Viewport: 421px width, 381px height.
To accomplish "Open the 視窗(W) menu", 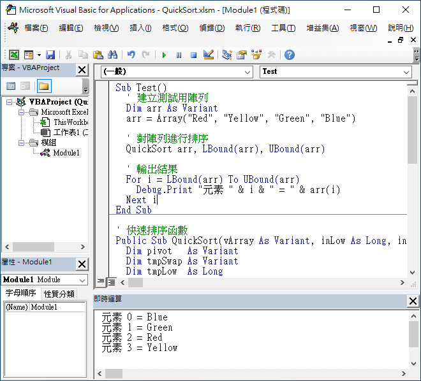I will (x=364, y=28).
